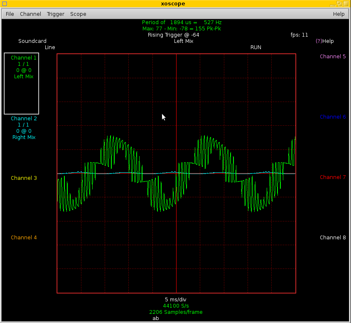351x323 pixels.
Task: Click Channel 1 Left Mix source text
Action: click(x=24, y=77)
